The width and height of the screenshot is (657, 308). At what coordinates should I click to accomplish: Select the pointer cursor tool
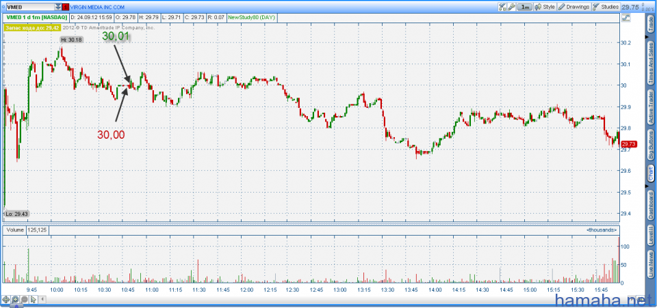point(34,299)
